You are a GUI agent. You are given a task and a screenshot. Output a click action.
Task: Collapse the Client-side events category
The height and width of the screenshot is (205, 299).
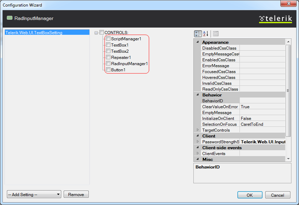coord(197,147)
